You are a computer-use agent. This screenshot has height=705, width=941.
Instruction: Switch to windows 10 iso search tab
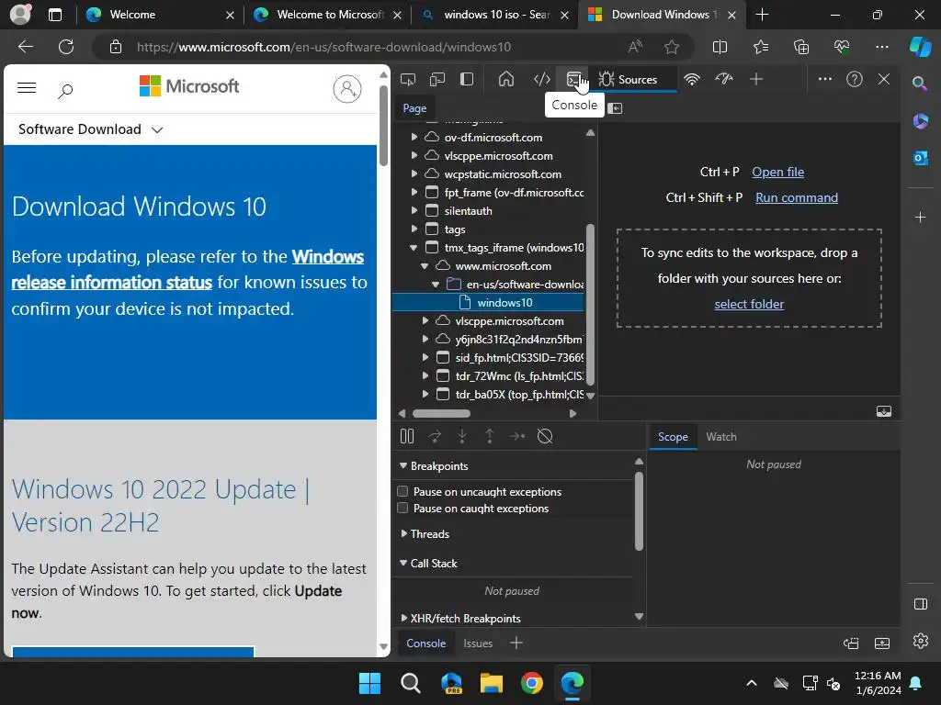[x=494, y=15]
